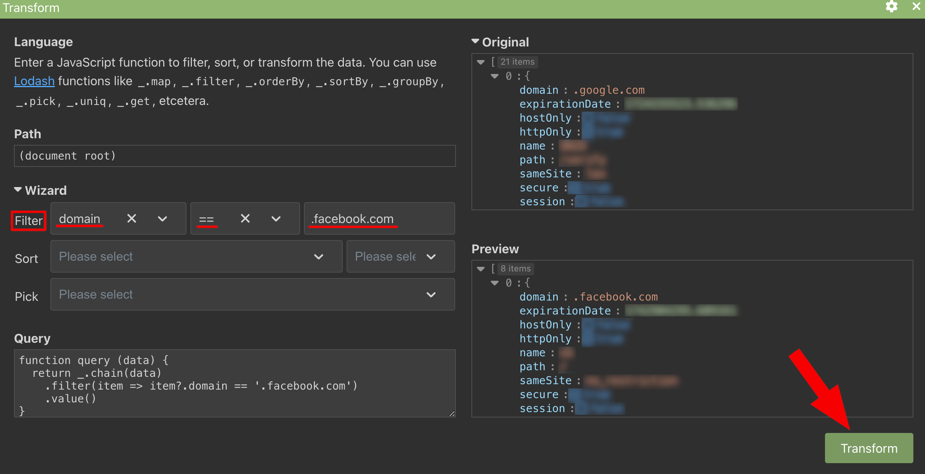Click the secure key in Preview

click(x=539, y=394)
